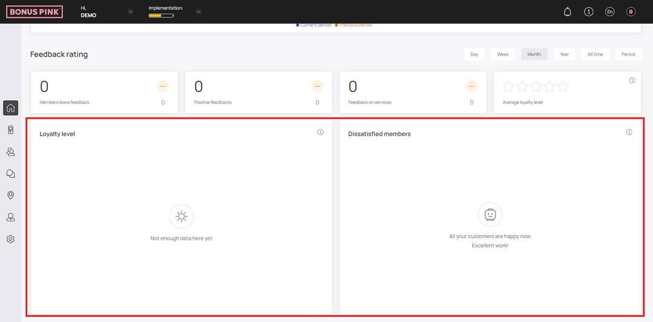Click info icon on Dissatisfied members card

pyautogui.click(x=629, y=132)
